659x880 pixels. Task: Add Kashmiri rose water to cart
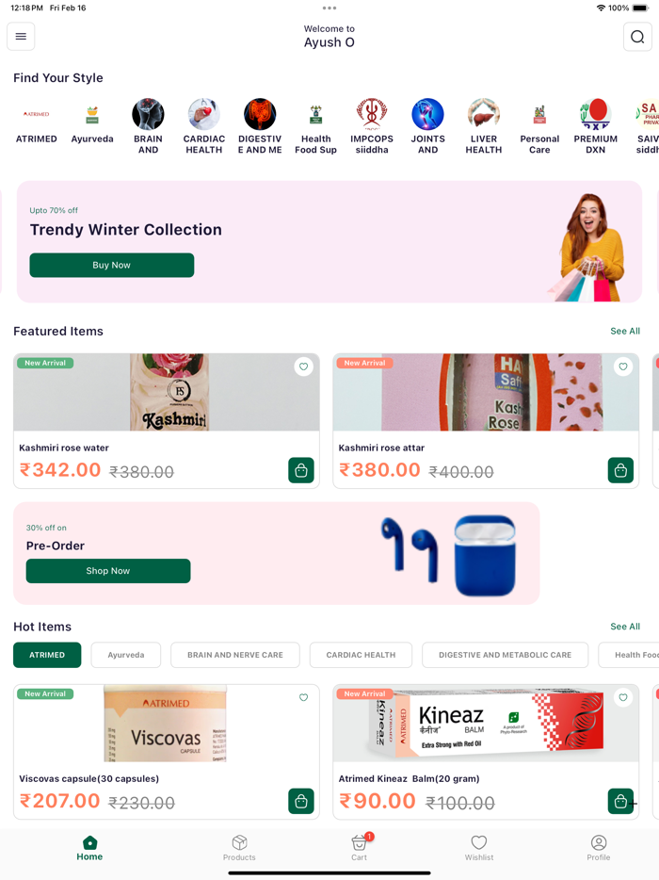[301, 470]
